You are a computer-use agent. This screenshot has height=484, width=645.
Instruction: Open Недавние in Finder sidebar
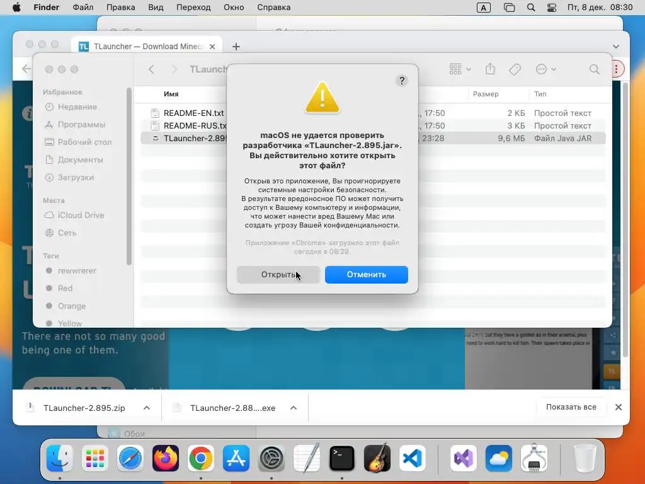click(71, 107)
